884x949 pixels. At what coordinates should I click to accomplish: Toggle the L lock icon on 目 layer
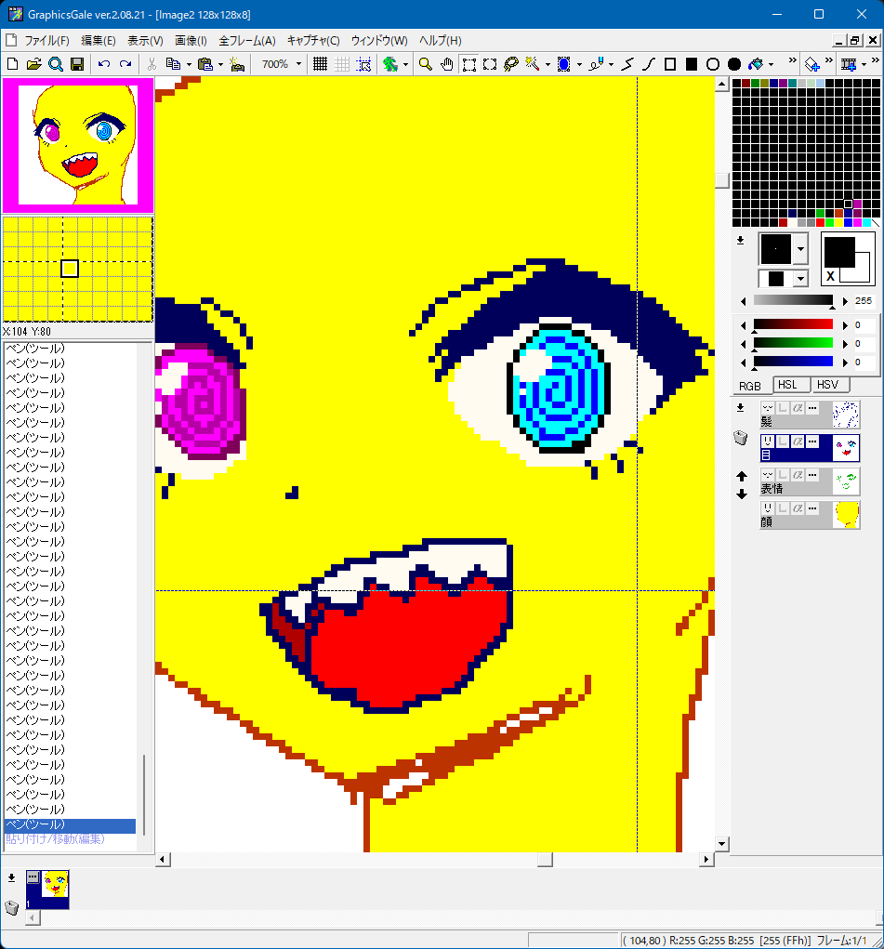[x=783, y=442]
